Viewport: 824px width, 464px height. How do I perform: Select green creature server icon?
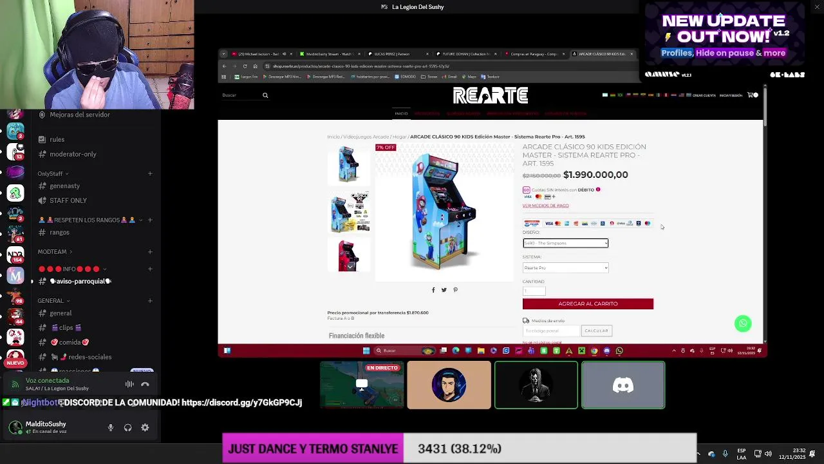pos(15,193)
